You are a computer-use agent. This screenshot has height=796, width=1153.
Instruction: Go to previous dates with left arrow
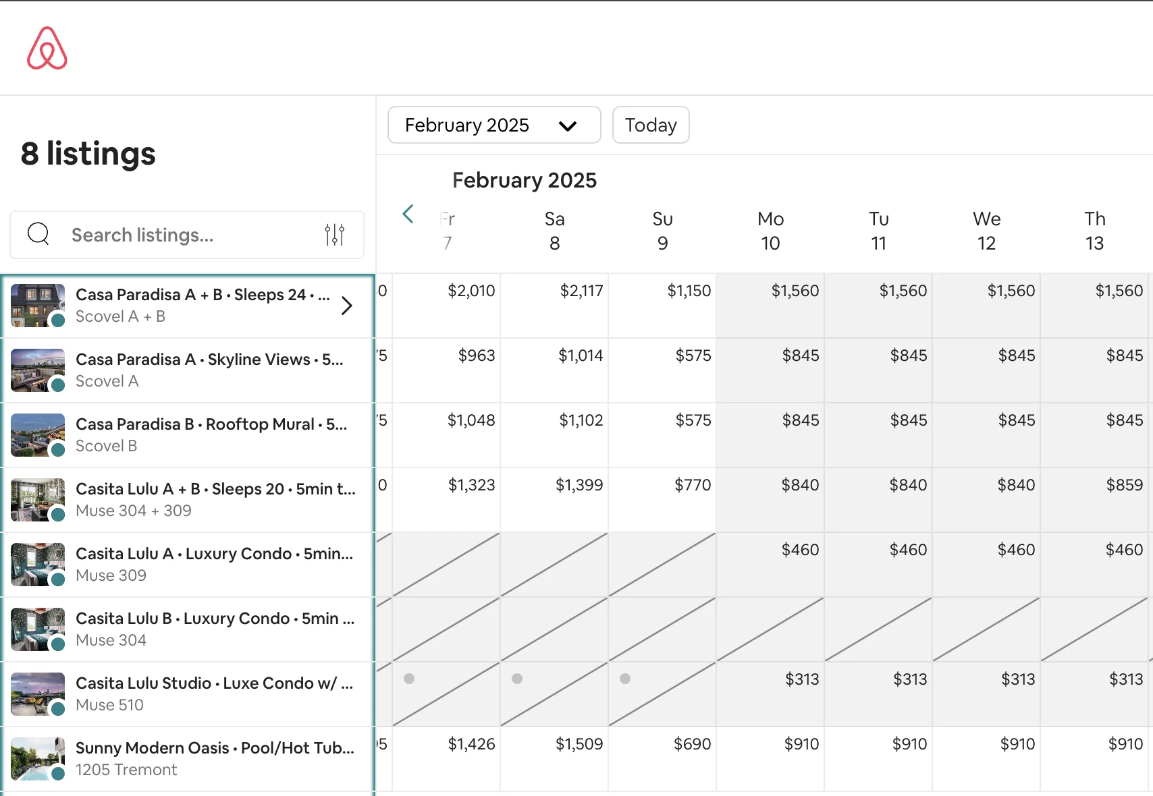tap(408, 215)
